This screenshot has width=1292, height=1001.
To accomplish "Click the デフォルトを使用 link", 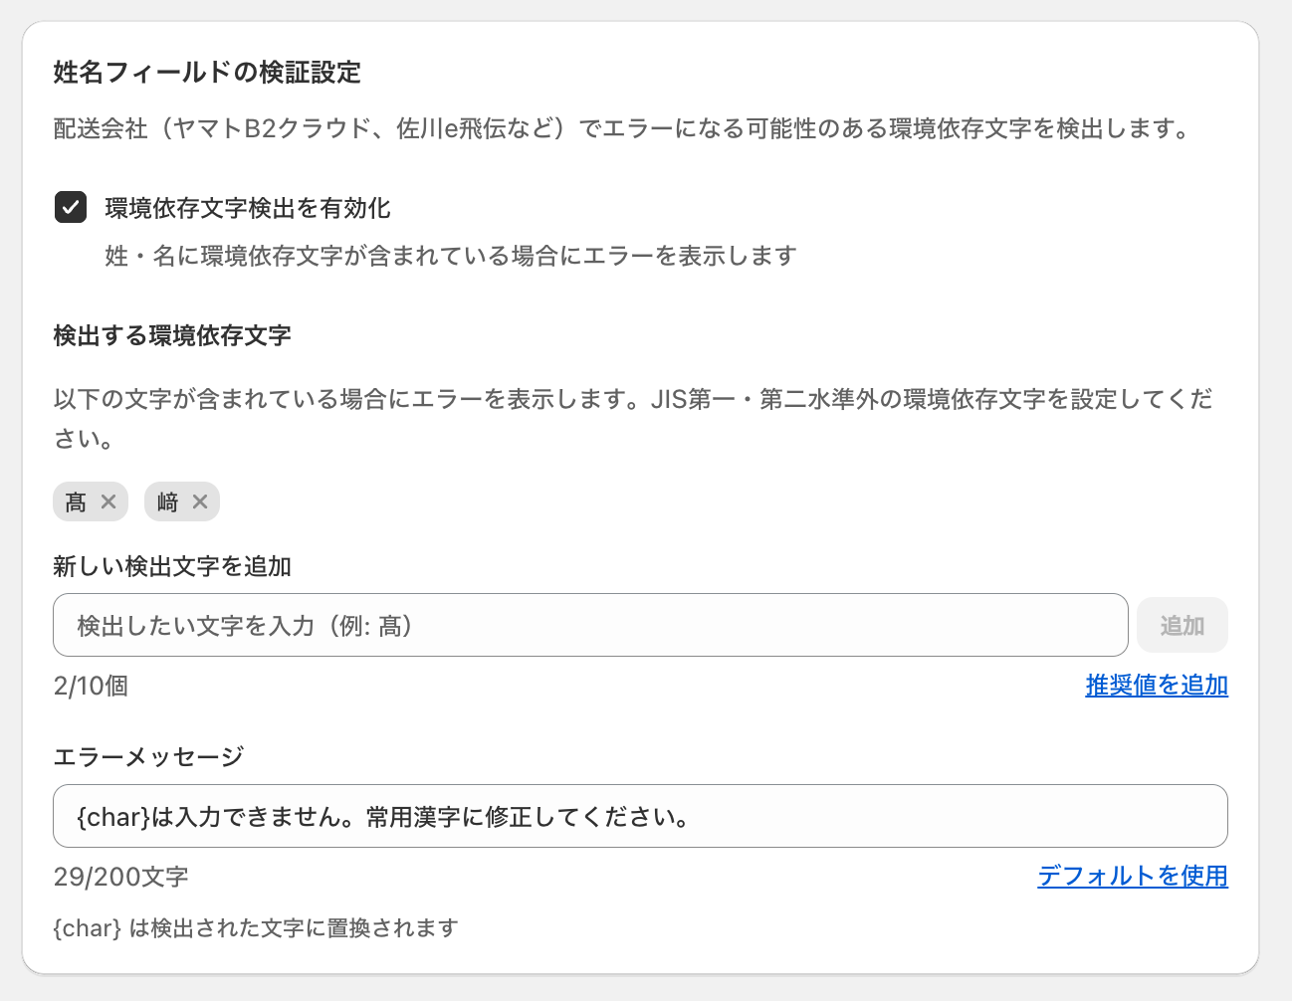I will (x=1132, y=876).
